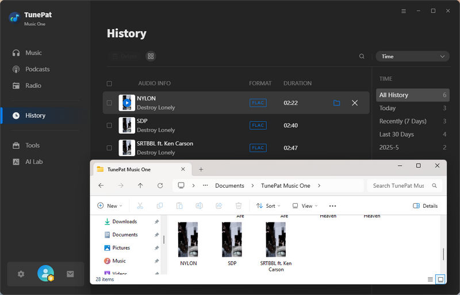This screenshot has height=295, width=460.
Task: Open the user profile avatar
Action: click(45, 274)
